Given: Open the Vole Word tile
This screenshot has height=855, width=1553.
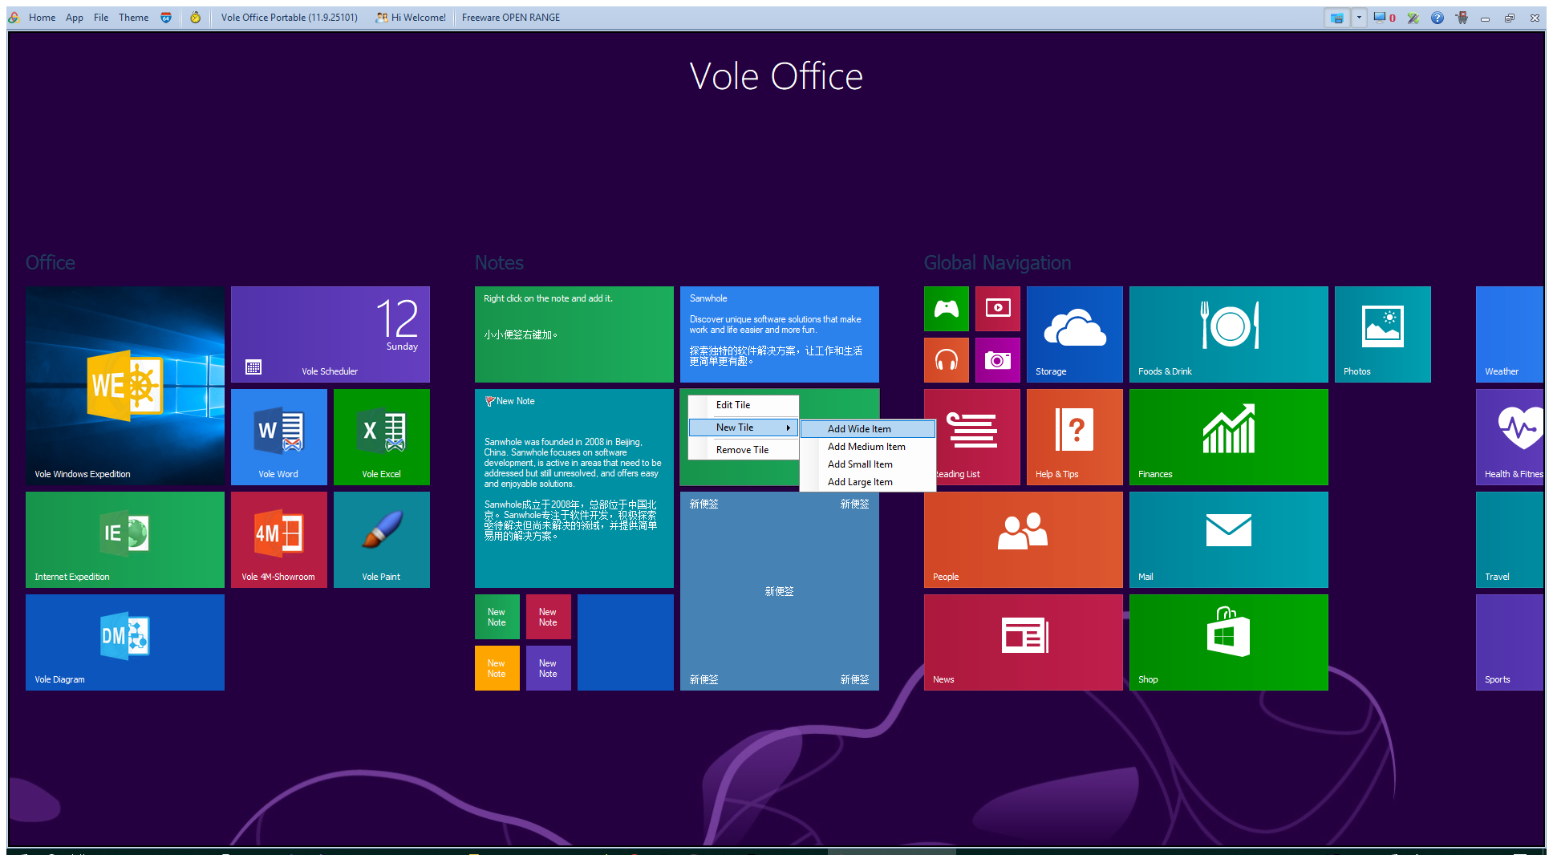Looking at the screenshot, I should point(278,436).
